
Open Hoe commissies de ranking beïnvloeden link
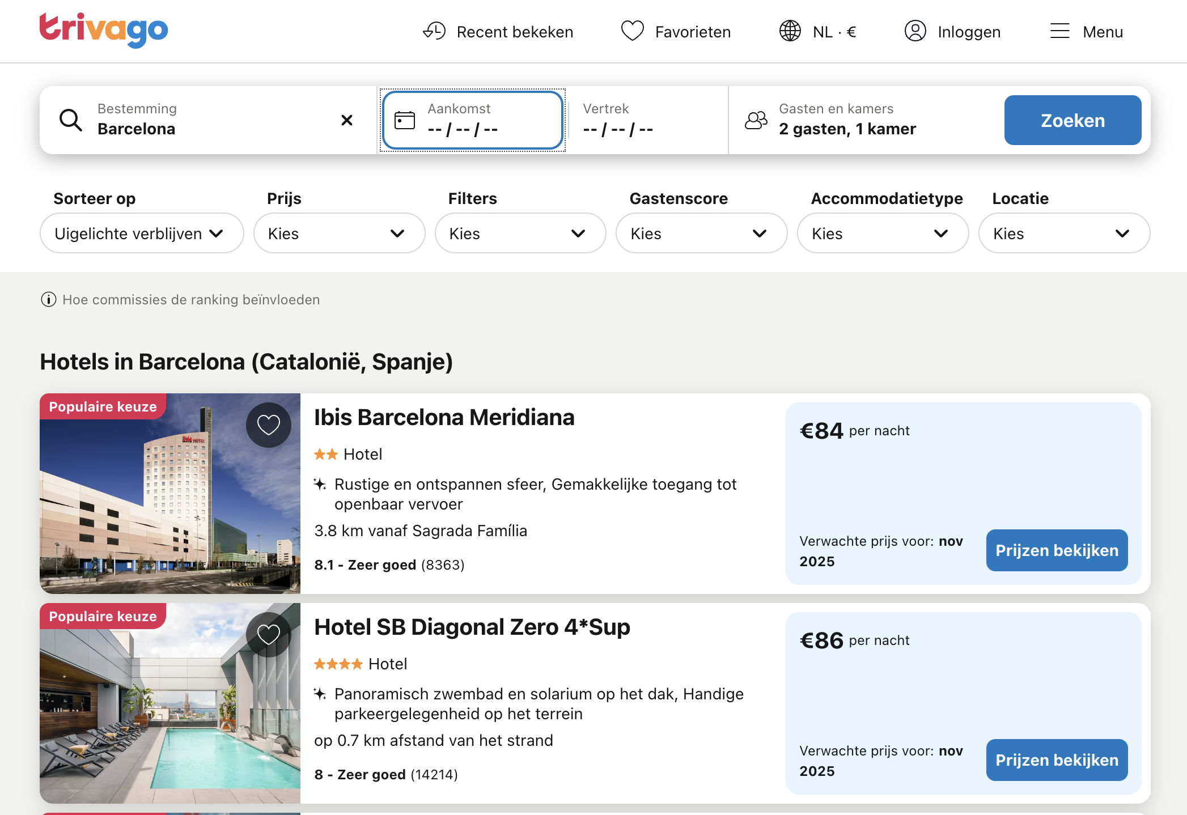point(191,299)
